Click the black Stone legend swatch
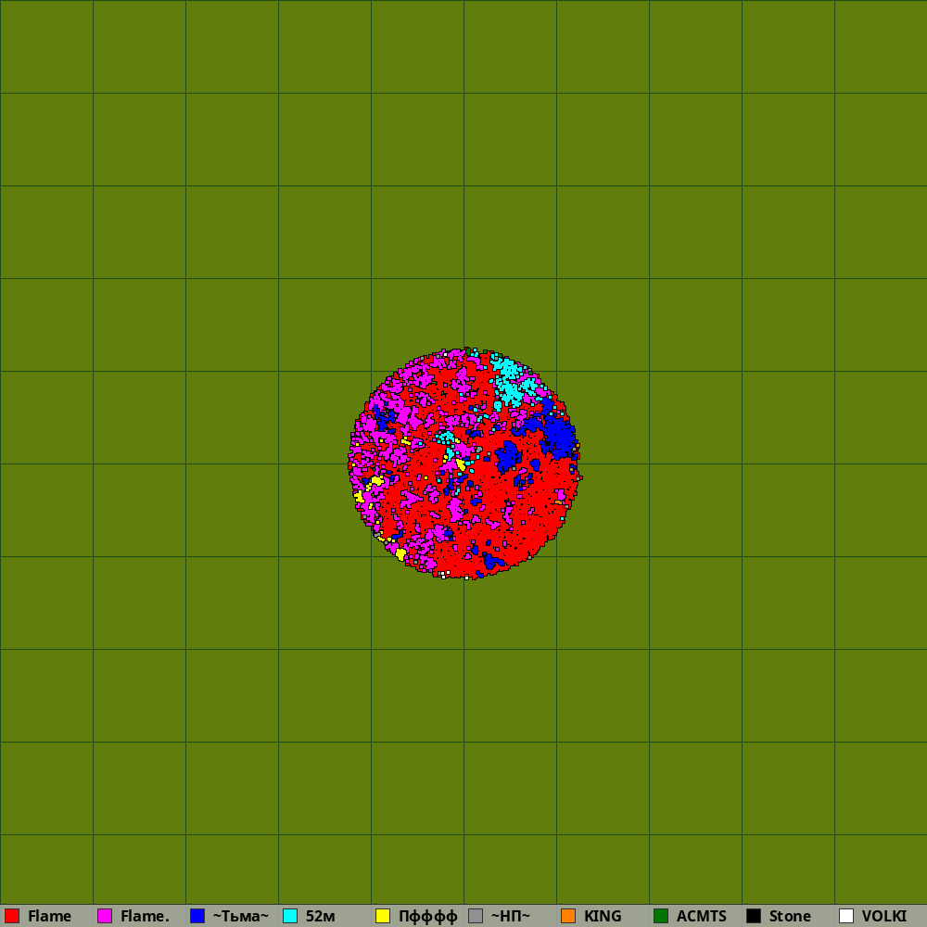This screenshot has height=927, width=927. pyautogui.click(x=754, y=916)
